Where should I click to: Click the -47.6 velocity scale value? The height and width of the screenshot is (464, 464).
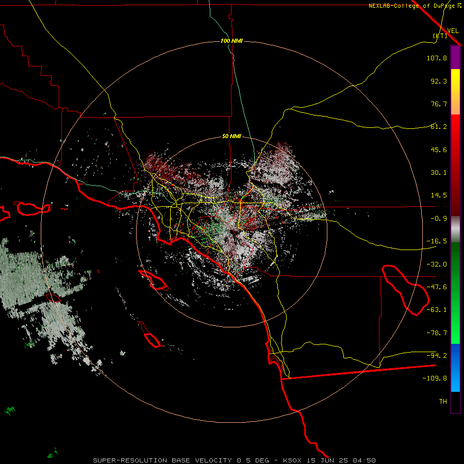pyautogui.click(x=437, y=287)
